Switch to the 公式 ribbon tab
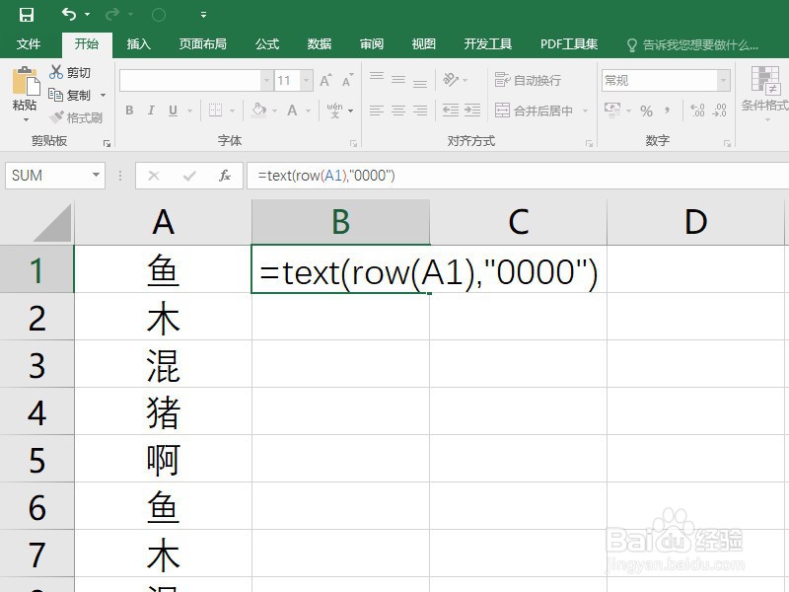The height and width of the screenshot is (592, 789). point(267,44)
